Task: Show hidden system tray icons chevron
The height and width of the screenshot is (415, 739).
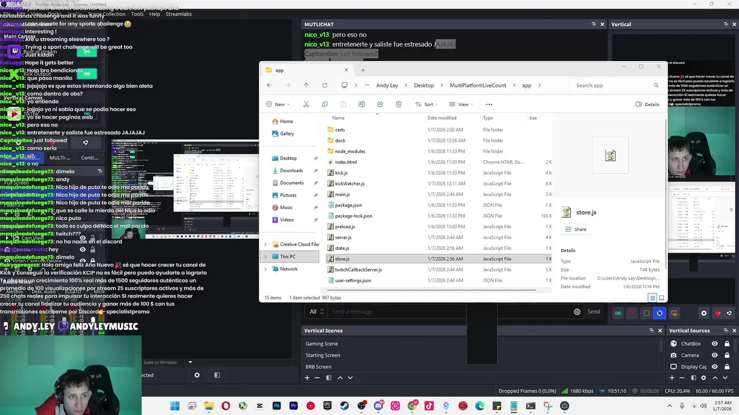Action: 670,406
